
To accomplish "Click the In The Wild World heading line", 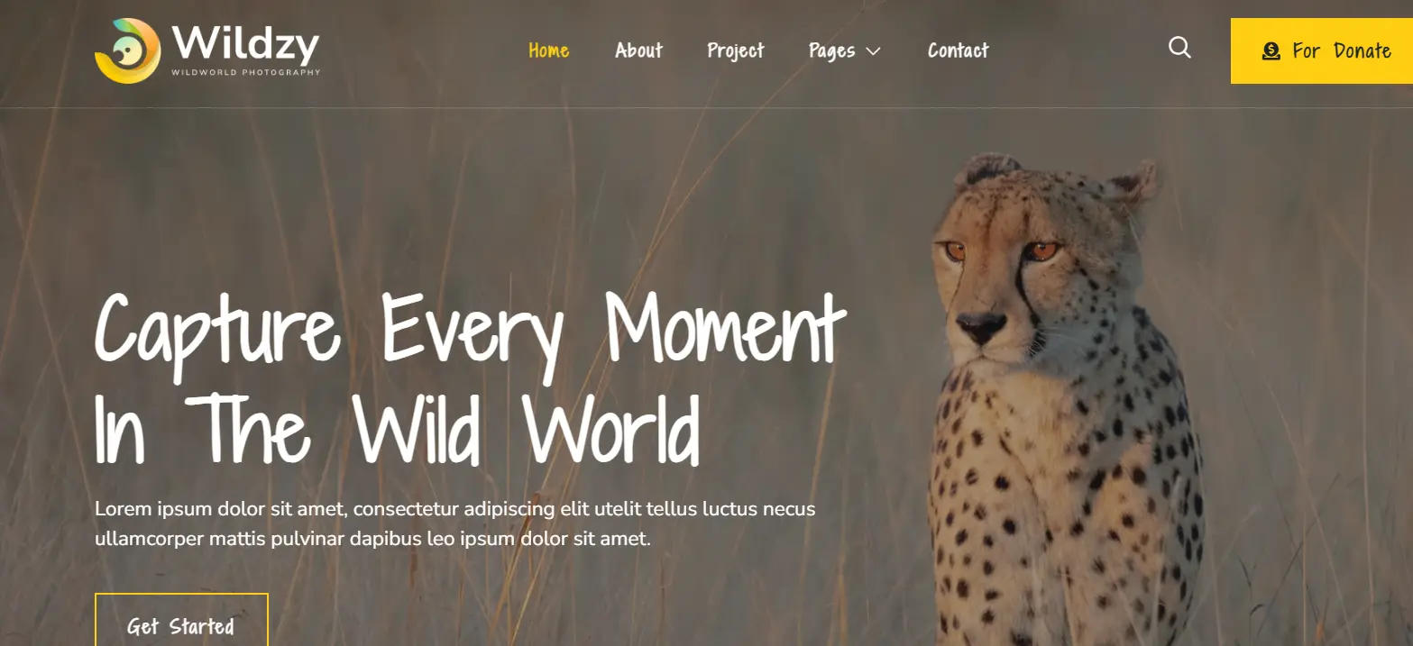I will 398,427.
